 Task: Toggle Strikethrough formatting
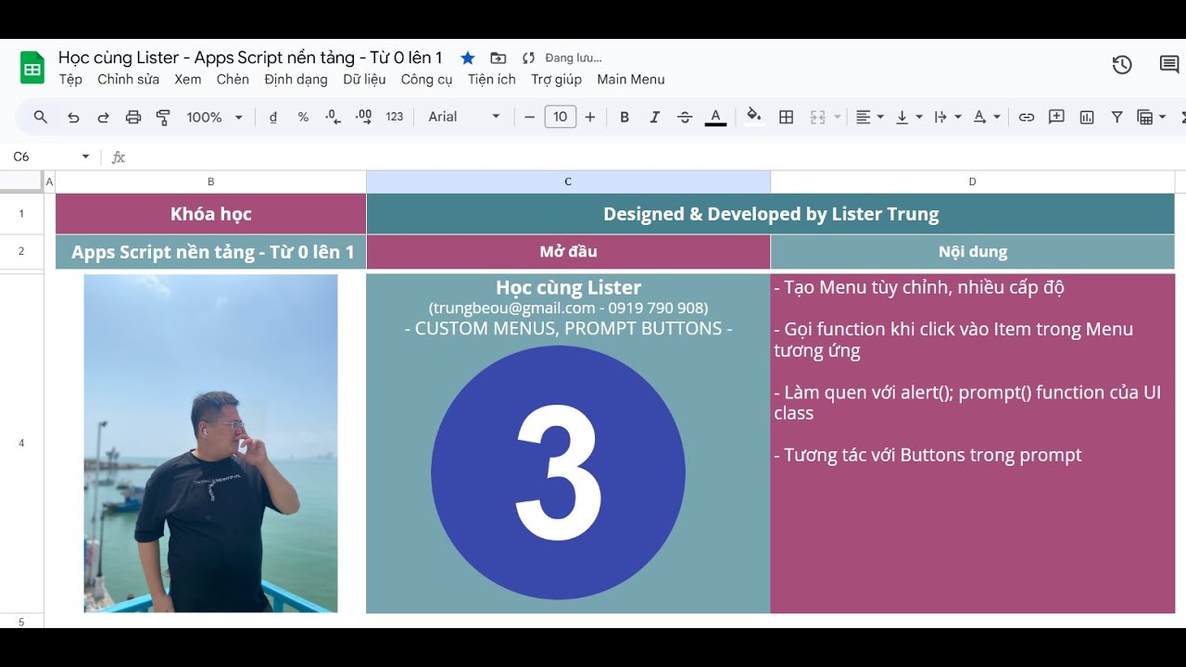point(685,117)
